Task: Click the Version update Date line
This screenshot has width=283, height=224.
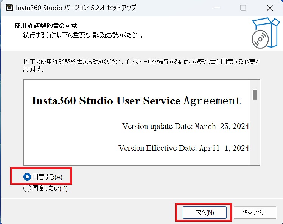Action: click(185, 126)
